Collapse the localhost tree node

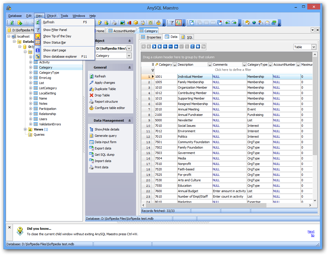click(x=9, y=36)
